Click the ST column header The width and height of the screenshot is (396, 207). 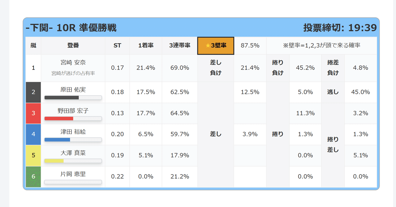[x=117, y=46]
